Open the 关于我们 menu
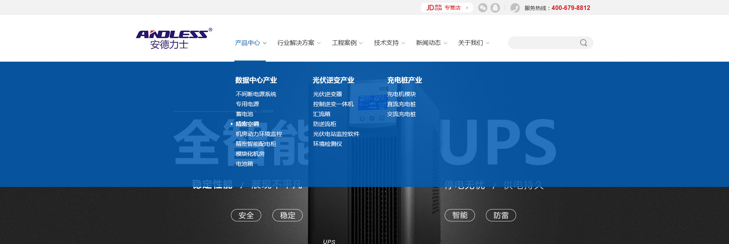Viewport: 729px width, 244px height. point(471,43)
